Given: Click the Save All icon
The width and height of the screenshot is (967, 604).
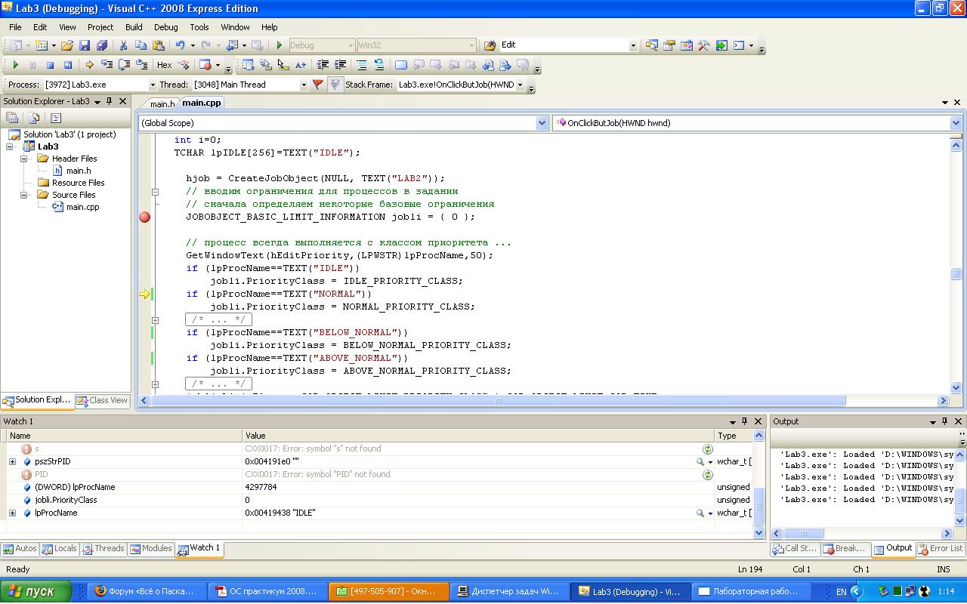Looking at the screenshot, I should 102,45.
